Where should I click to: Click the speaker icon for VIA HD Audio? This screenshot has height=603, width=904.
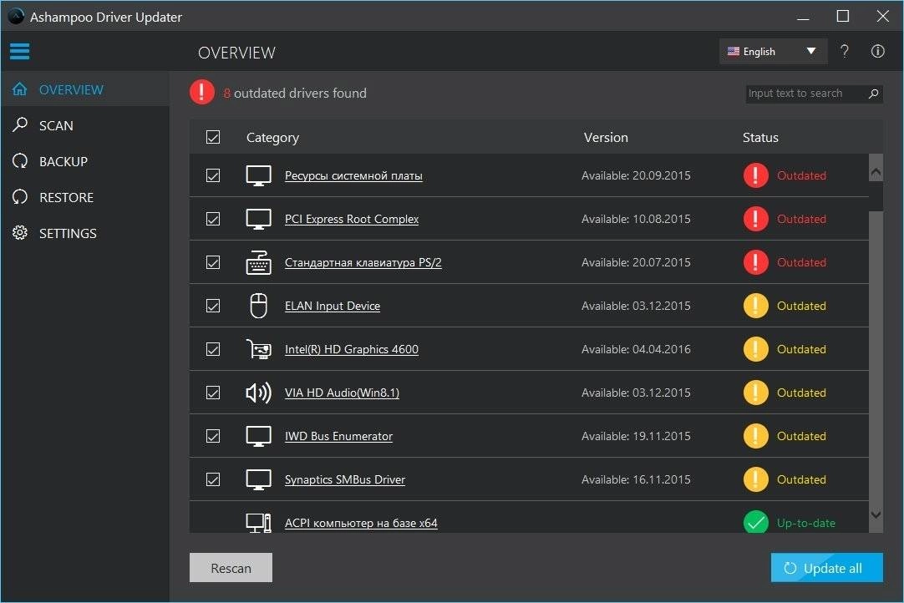point(258,393)
